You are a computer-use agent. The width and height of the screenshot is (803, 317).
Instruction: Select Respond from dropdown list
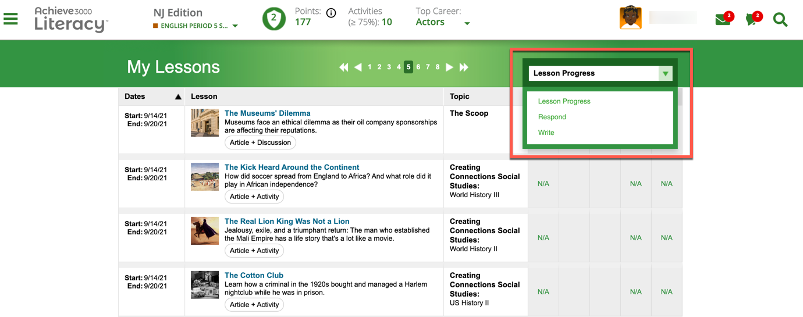552,117
